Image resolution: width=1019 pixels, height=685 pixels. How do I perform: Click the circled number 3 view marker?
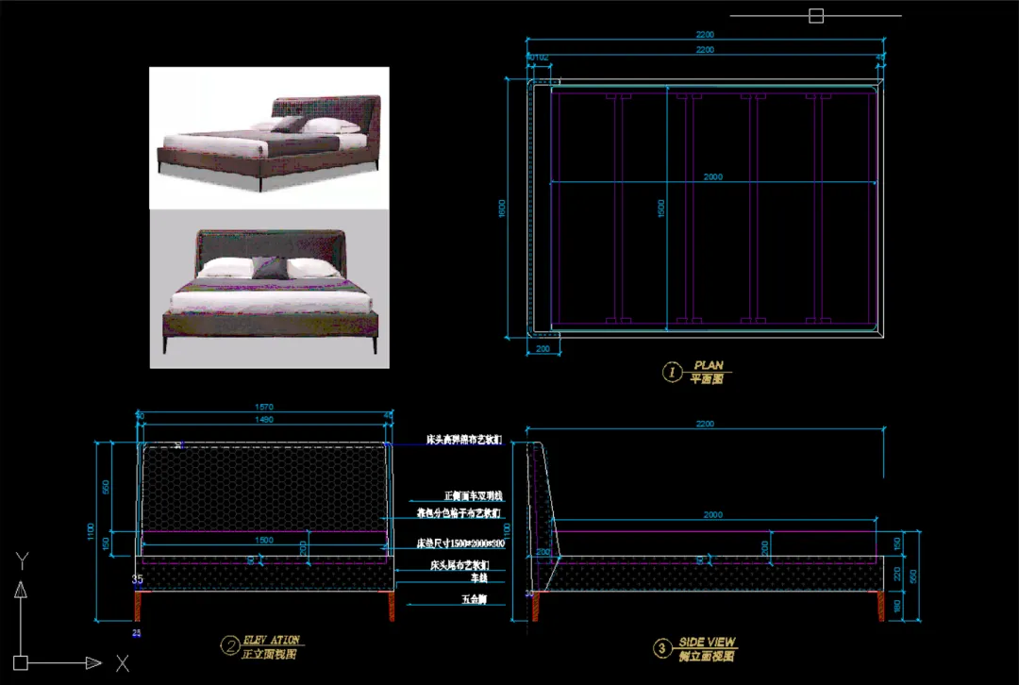click(661, 648)
